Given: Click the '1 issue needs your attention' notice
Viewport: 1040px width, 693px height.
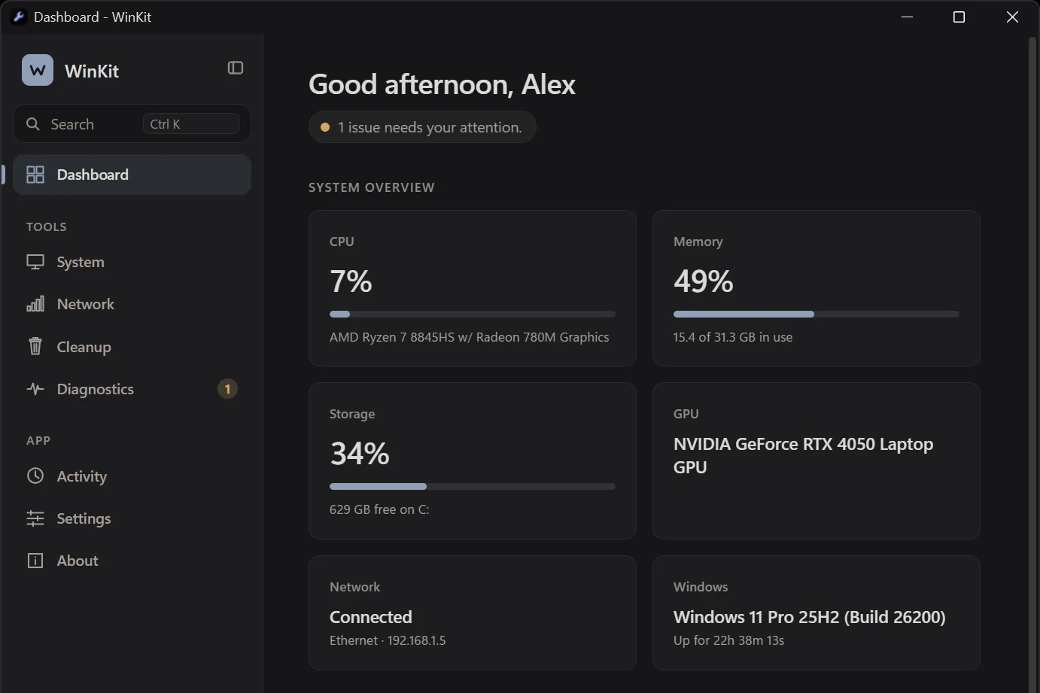Looking at the screenshot, I should (422, 127).
